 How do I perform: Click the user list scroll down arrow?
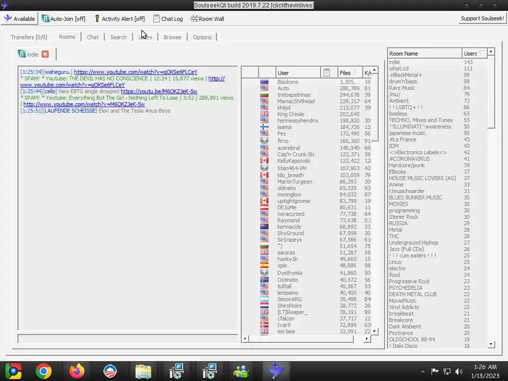point(375,331)
